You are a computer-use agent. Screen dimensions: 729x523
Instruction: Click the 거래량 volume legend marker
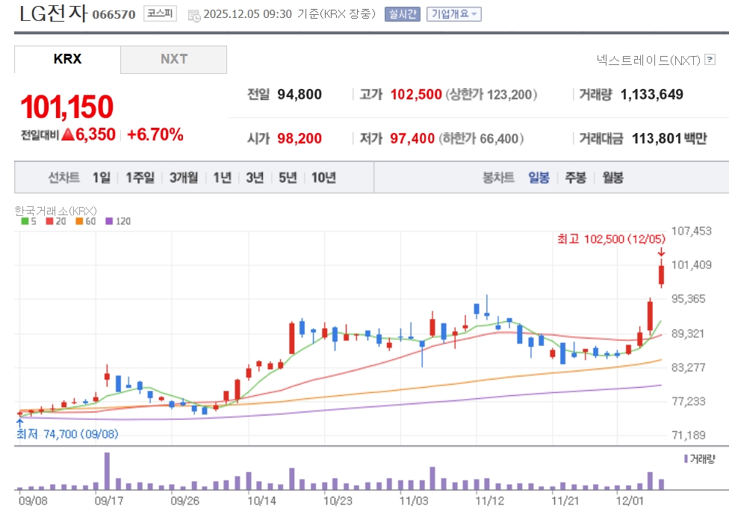pyautogui.click(x=685, y=459)
